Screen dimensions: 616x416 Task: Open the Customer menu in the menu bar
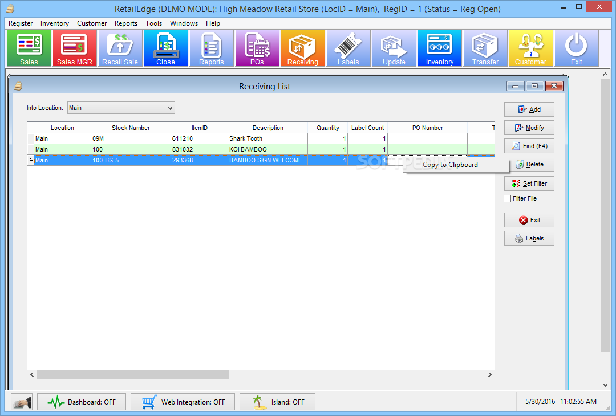click(x=91, y=23)
